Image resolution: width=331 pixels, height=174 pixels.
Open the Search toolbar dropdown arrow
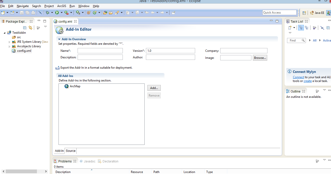(x=122, y=13)
